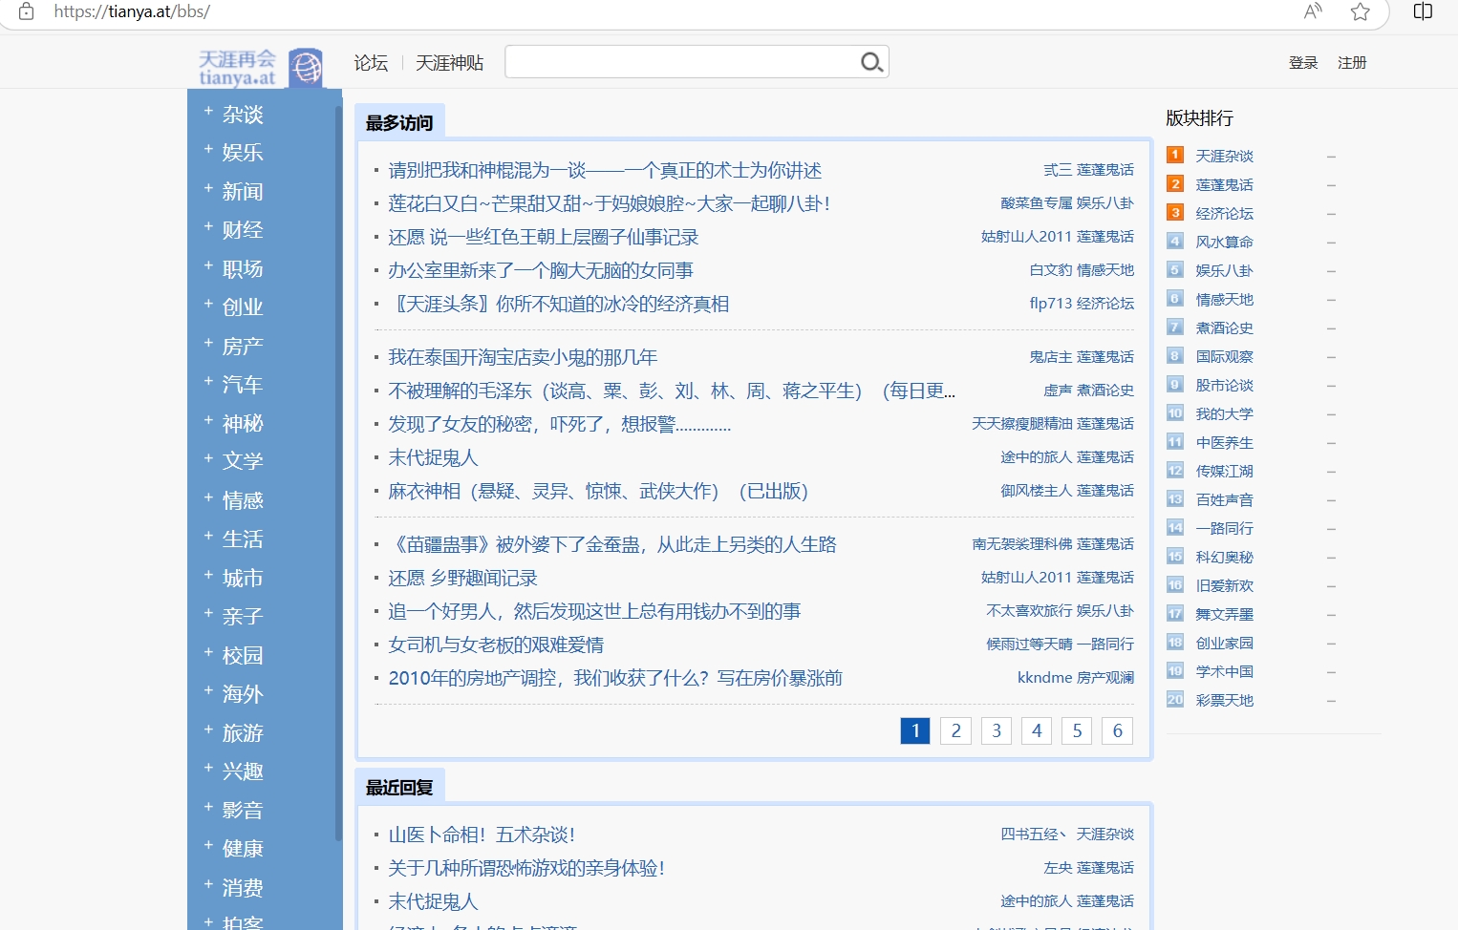Expand the 生活 category
Screen dimensions: 1458x930
243,539
